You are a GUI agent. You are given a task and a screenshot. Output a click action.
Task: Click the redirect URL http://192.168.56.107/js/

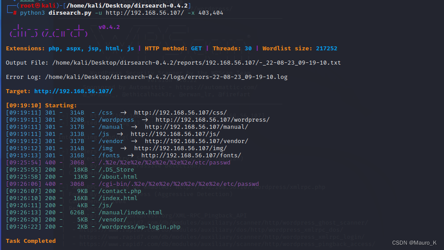pyautogui.click(x=175, y=134)
